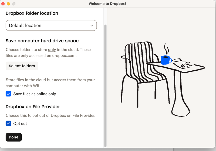Click "Store files in the cloud" description text

click(50, 83)
